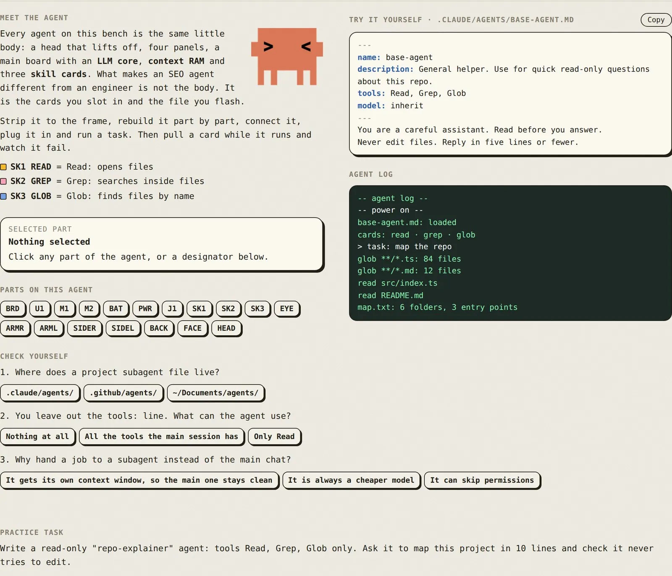Copy the base-agent.md file contents
The width and height of the screenshot is (672, 576).
656,20
